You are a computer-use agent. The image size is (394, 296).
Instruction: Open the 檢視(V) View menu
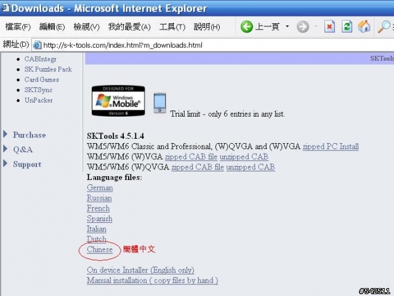[86, 26]
